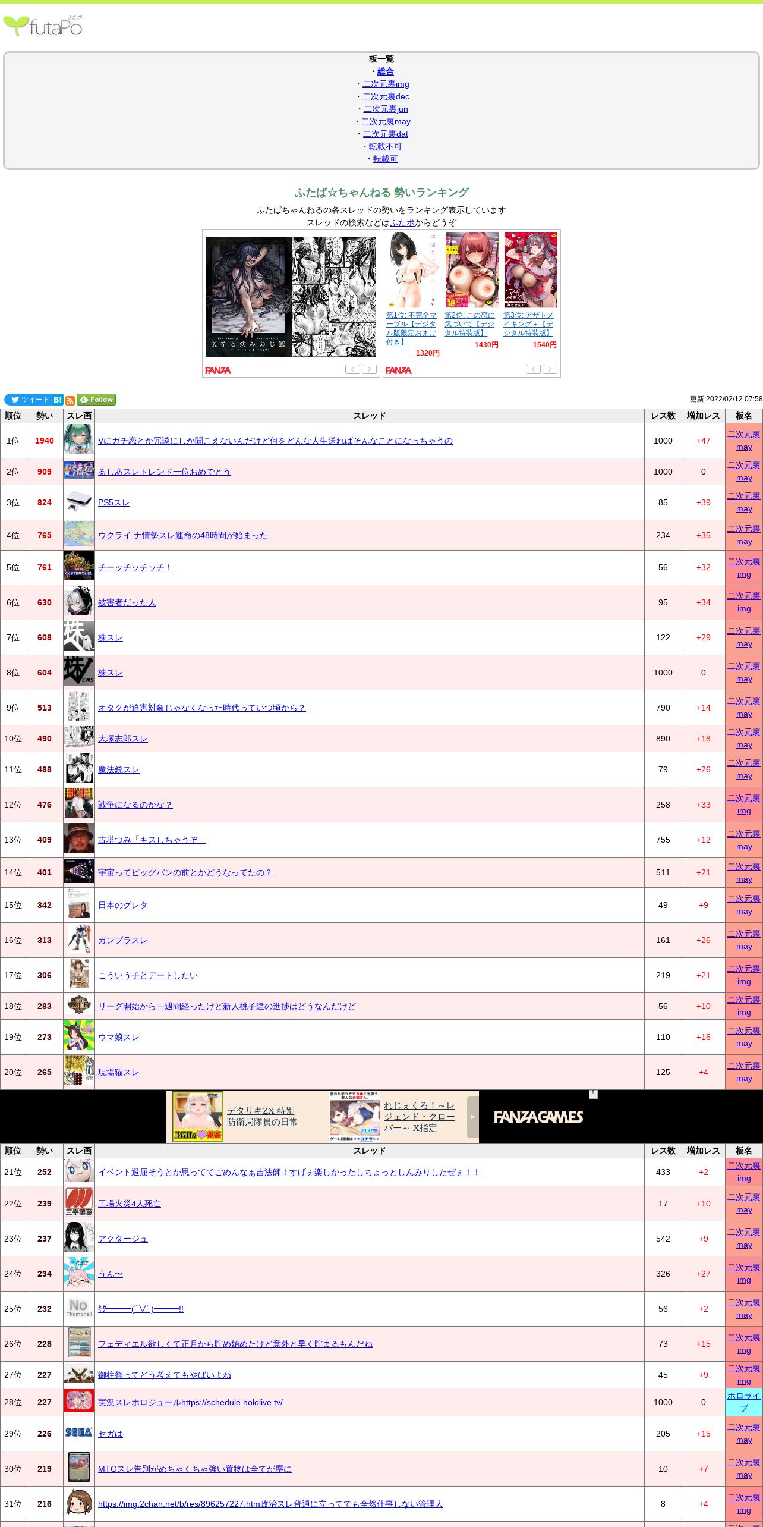Click the 三幸製菓 logo thumbnail
The image size is (763, 1527).
tap(79, 1203)
